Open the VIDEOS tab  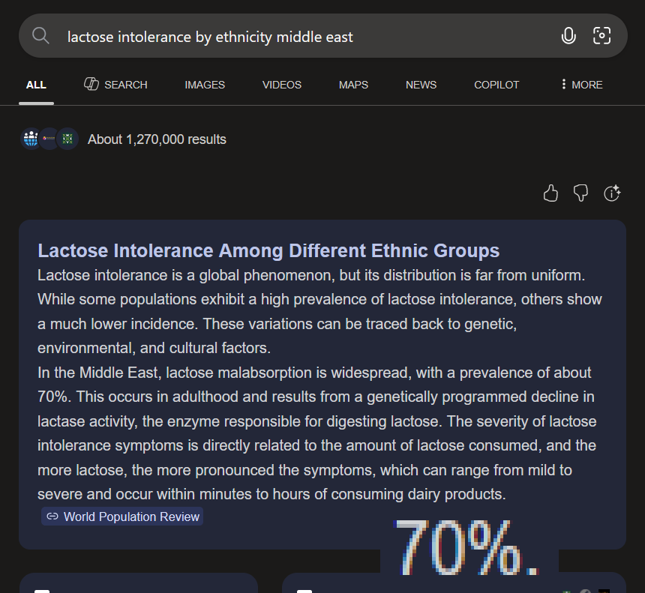282,85
